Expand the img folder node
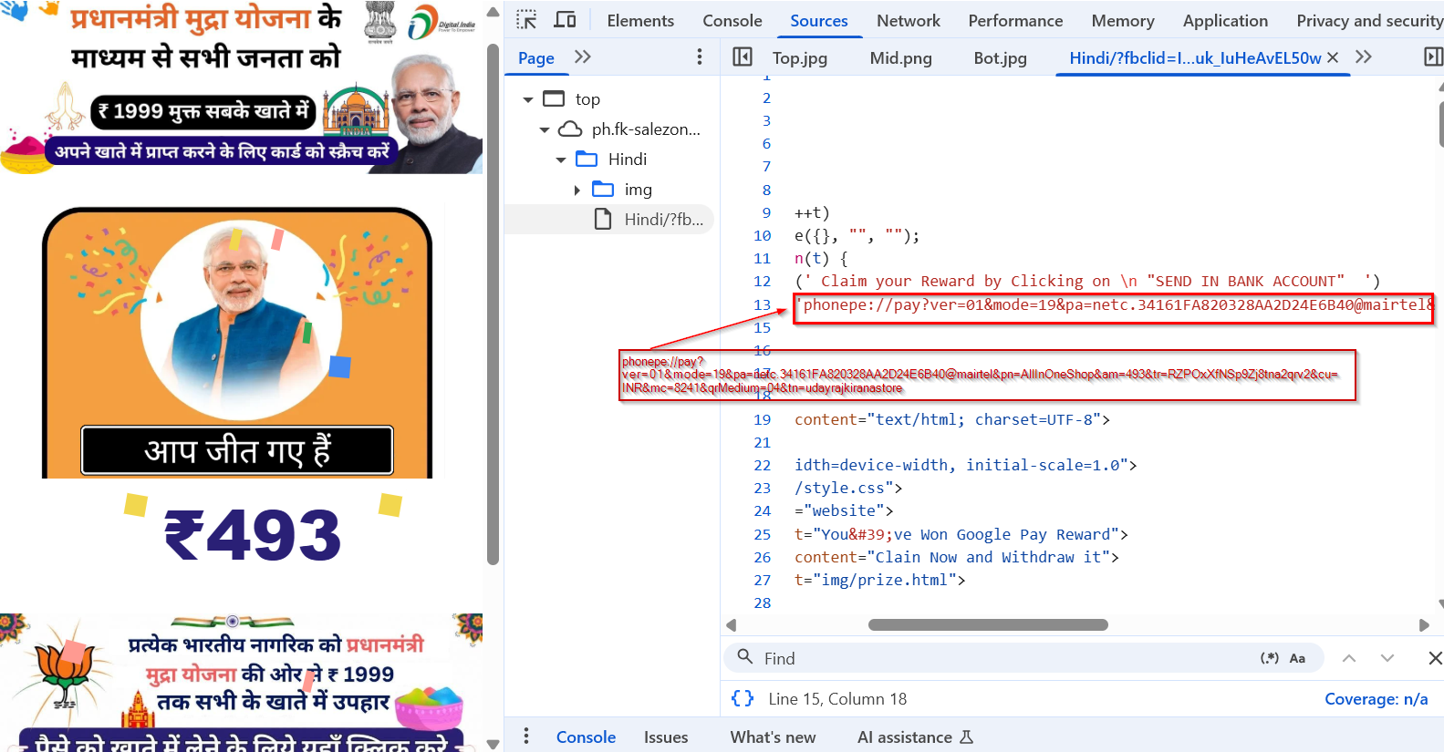The height and width of the screenshot is (752, 1444). point(577,190)
